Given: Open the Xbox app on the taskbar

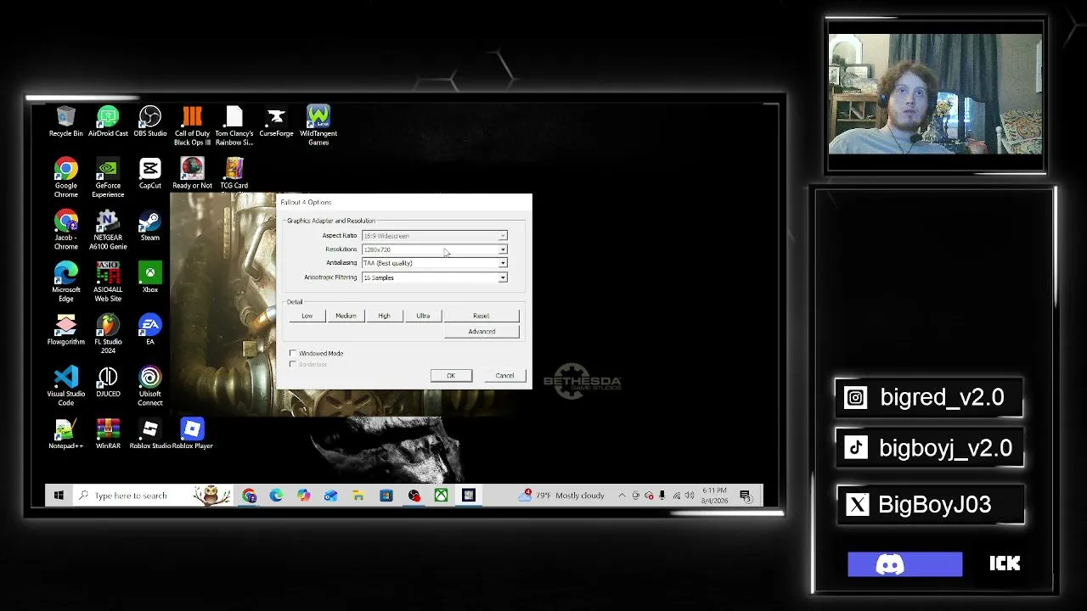Looking at the screenshot, I should pyautogui.click(x=441, y=496).
